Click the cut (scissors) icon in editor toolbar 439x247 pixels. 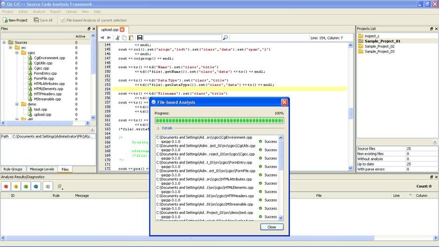(118, 38)
